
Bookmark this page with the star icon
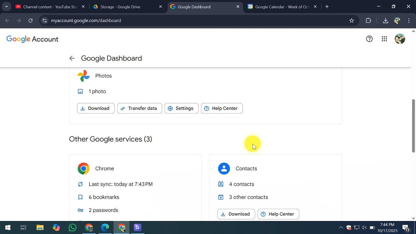click(351, 20)
